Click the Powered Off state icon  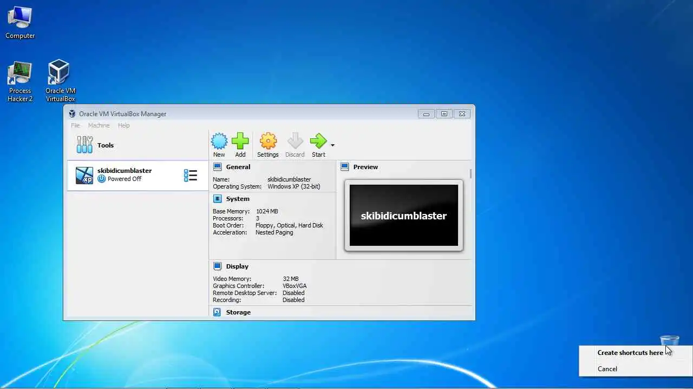[x=101, y=179]
